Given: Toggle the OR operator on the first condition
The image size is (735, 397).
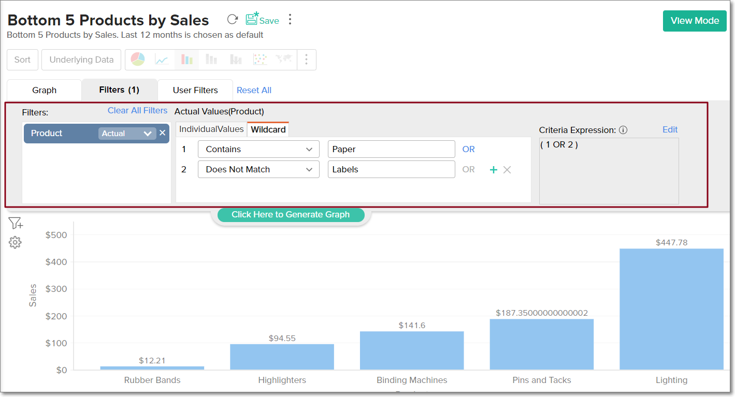Looking at the screenshot, I should pyautogui.click(x=468, y=149).
